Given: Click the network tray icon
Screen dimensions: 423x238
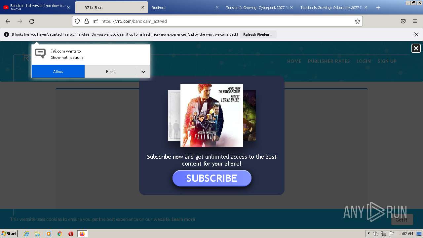Looking at the screenshot, I should 384,234.
